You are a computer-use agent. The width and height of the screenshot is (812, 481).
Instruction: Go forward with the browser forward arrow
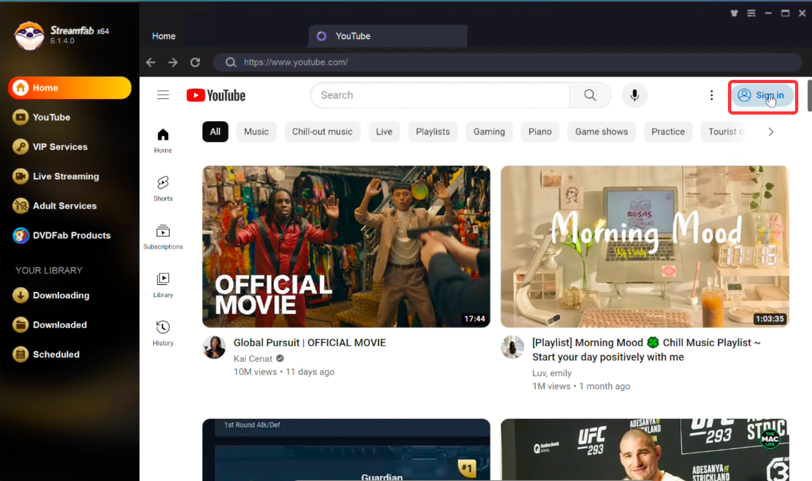(x=173, y=62)
